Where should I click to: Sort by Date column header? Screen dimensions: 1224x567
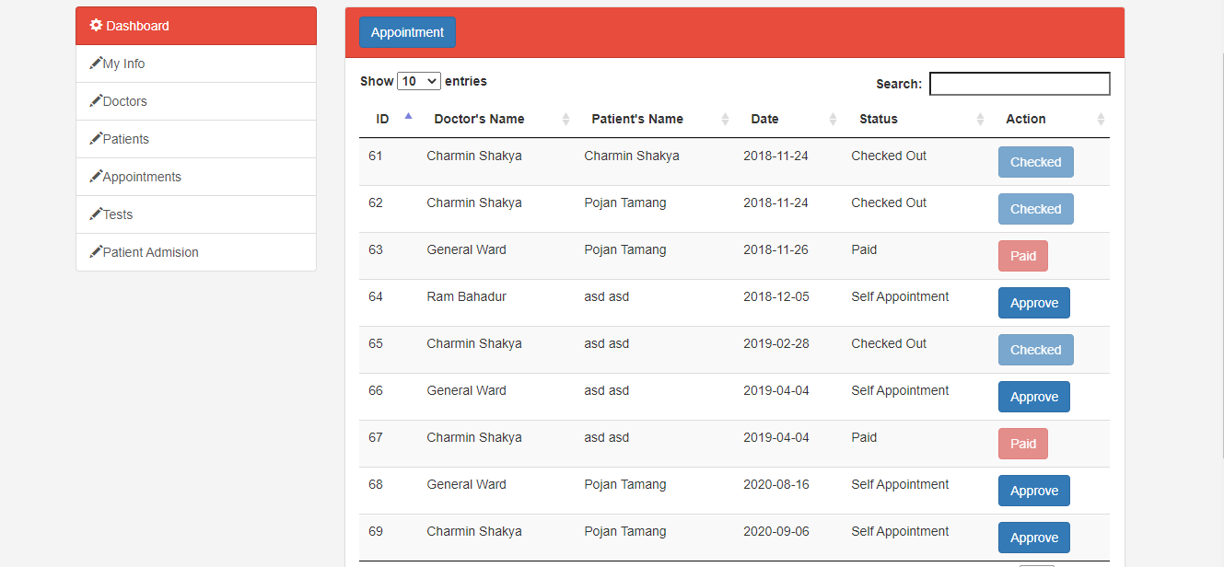[x=764, y=119]
